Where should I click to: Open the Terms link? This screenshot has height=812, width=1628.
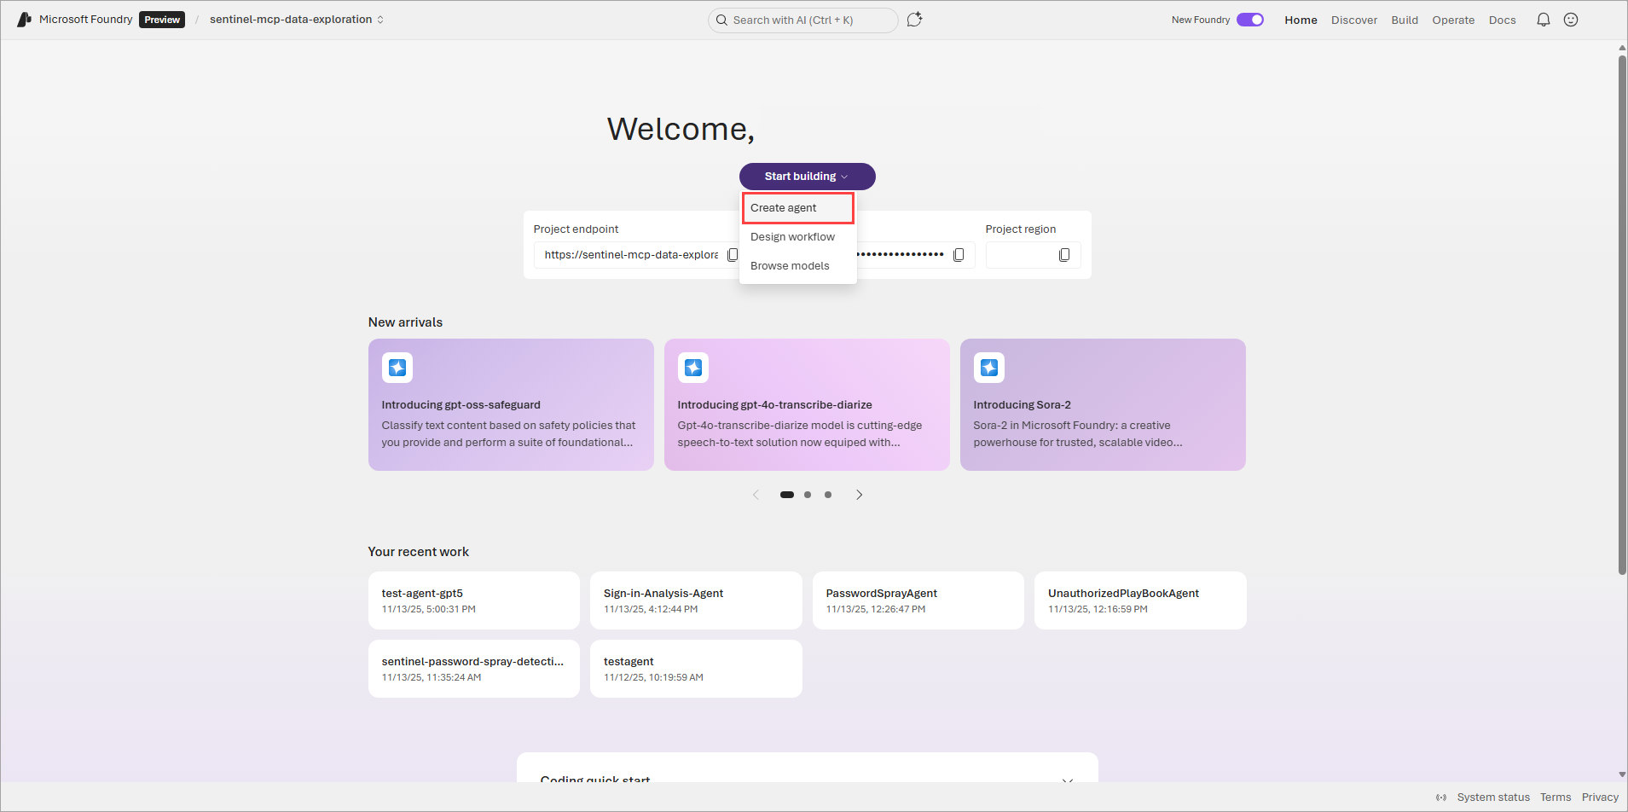pos(1556,797)
